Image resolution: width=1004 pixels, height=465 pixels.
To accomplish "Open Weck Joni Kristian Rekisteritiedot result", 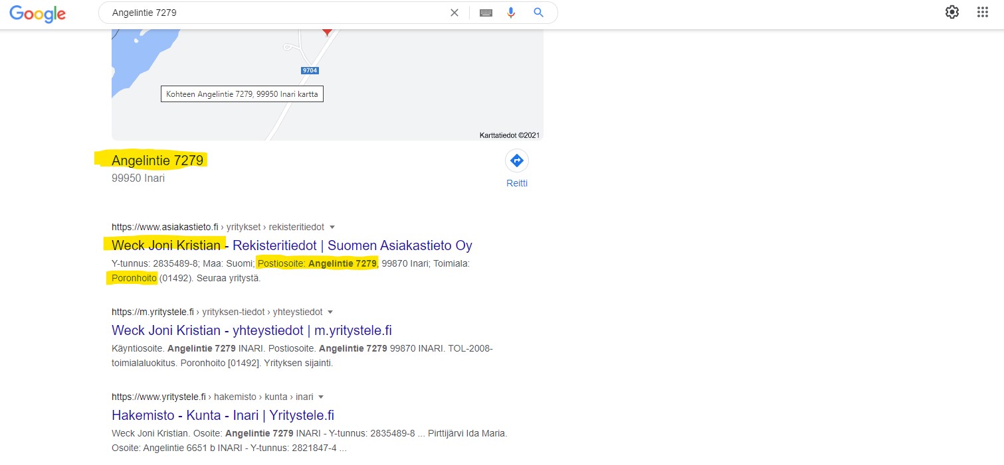I will [292, 245].
